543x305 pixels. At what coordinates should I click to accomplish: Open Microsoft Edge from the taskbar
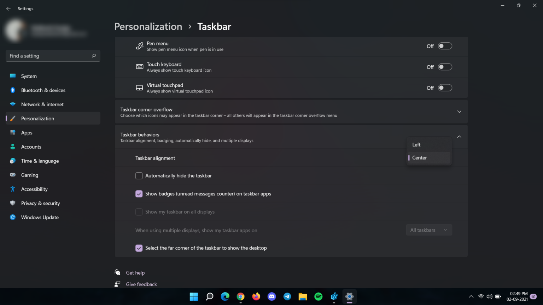[x=225, y=297]
